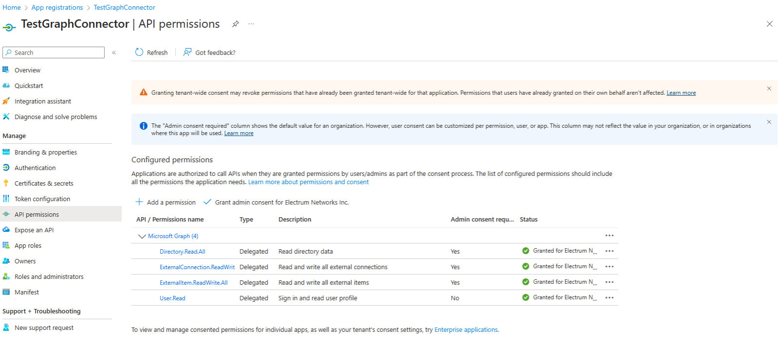
Task: Open the Manifest editor
Action: 27,292
